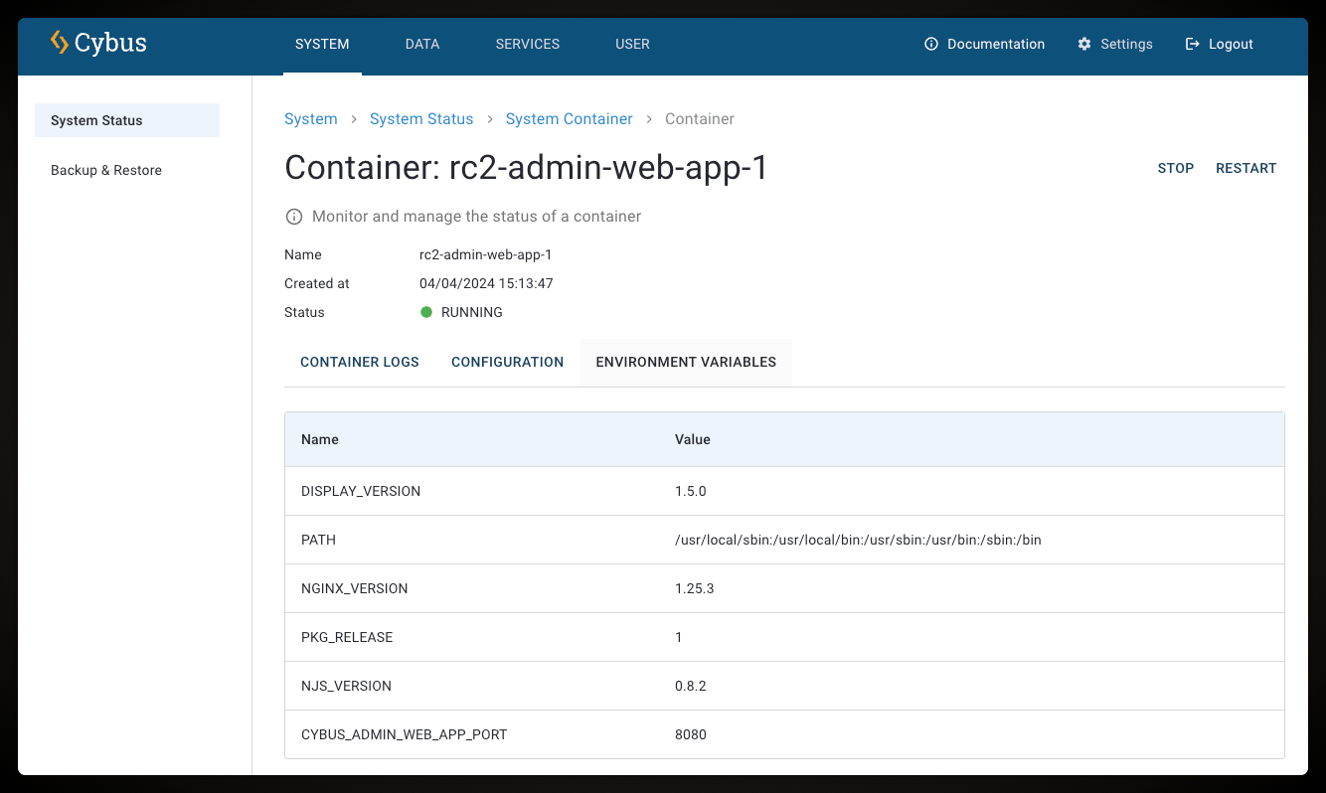Select the Environment Variables tab
Viewport: 1326px width, 793px height.
click(x=686, y=362)
